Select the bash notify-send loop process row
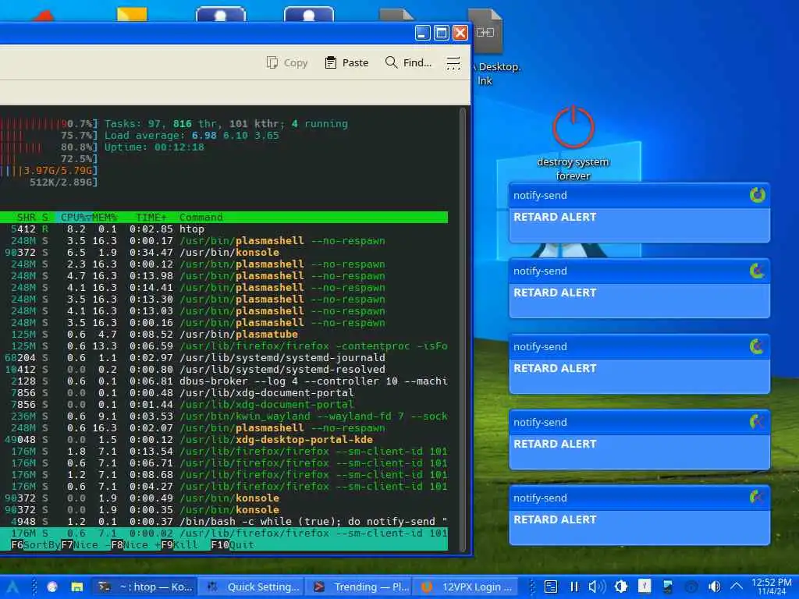799x599 pixels. [224, 522]
